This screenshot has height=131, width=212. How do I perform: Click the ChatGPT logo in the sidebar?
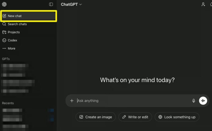coord(4,4)
